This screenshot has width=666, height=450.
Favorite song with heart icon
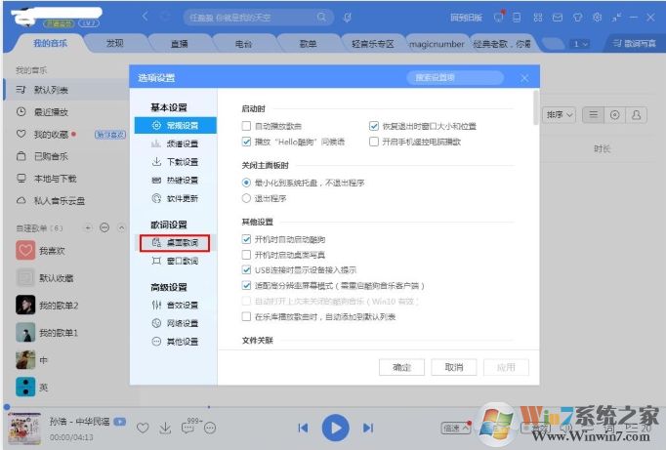click(x=143, y=428)
